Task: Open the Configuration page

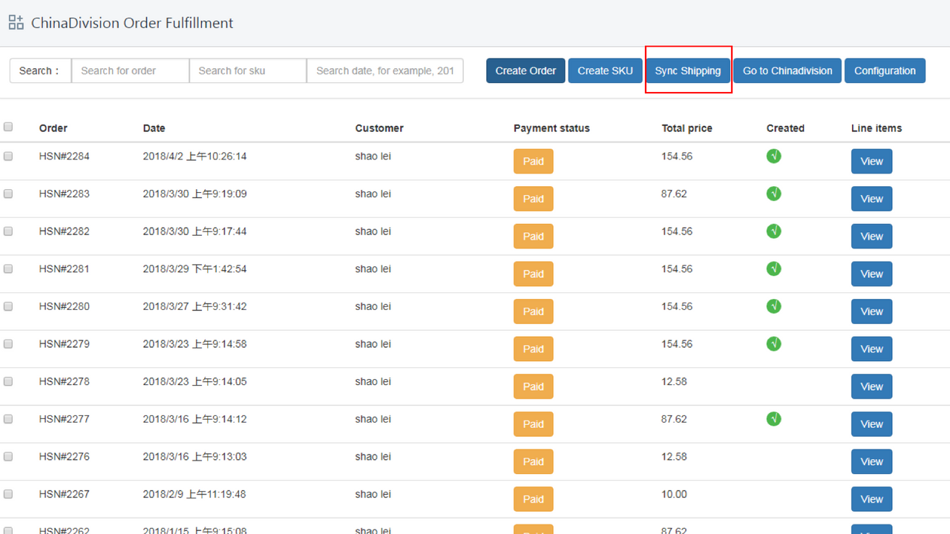Action: tap(885, 70)
